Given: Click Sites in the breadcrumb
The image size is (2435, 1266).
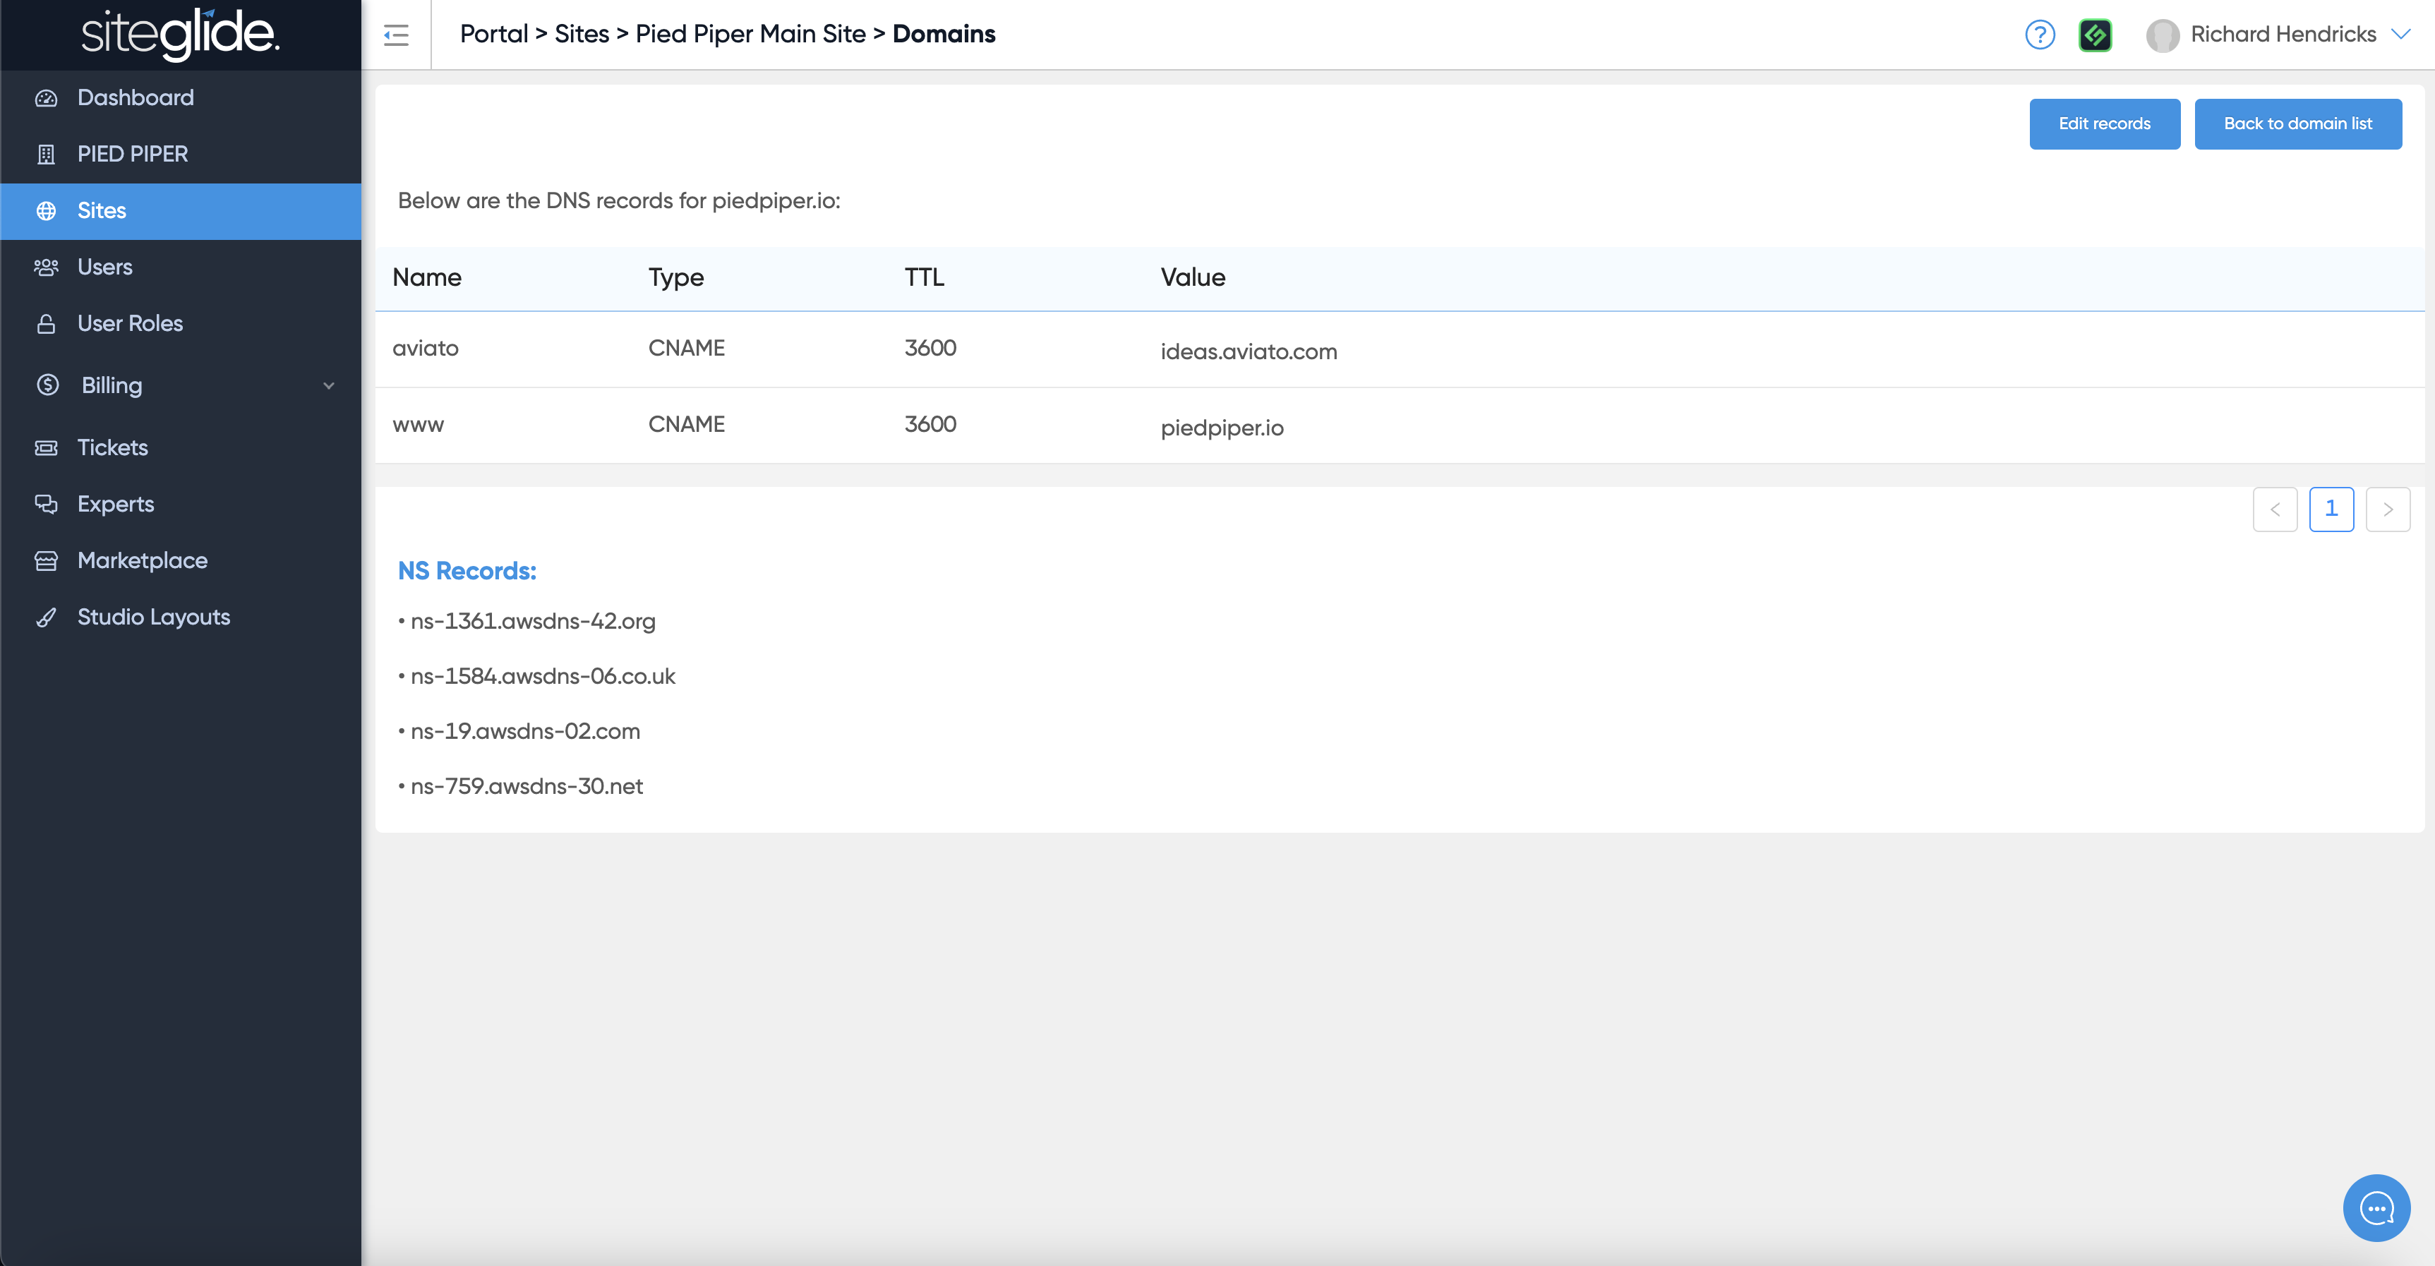Looking at the screenshot, I should (x=582, y=34).
